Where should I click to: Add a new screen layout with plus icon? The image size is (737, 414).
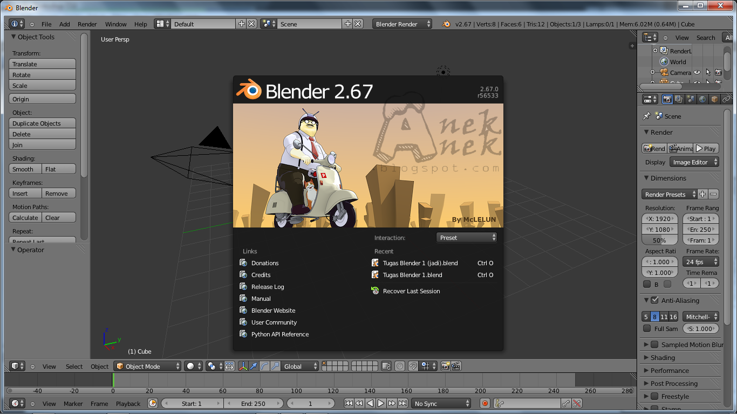(241, 24)
